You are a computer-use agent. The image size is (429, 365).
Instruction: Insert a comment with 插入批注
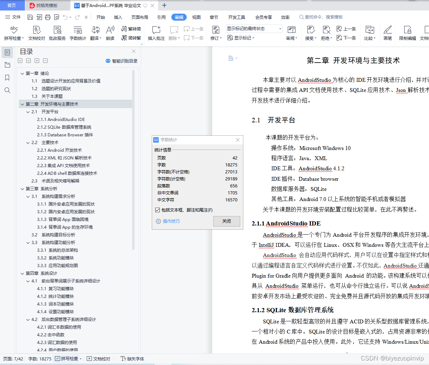point(156,33)
